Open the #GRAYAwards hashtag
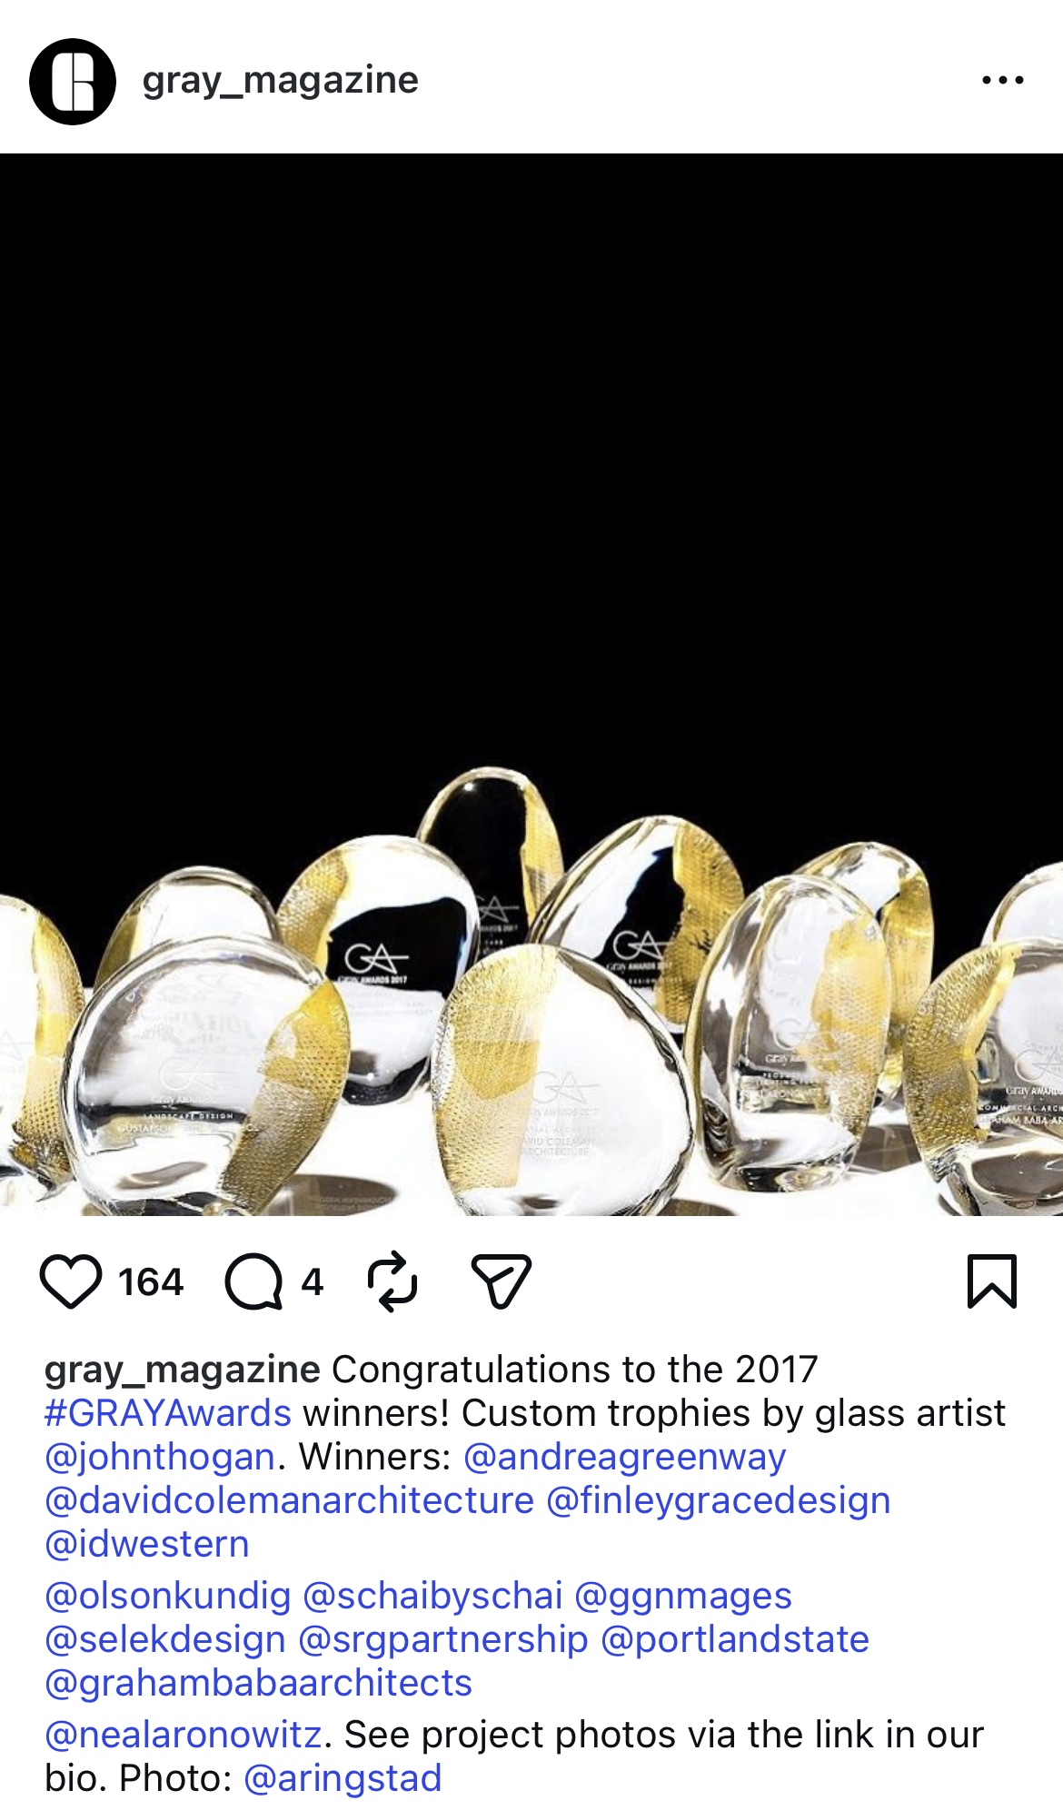 (x=168, y=1413)
